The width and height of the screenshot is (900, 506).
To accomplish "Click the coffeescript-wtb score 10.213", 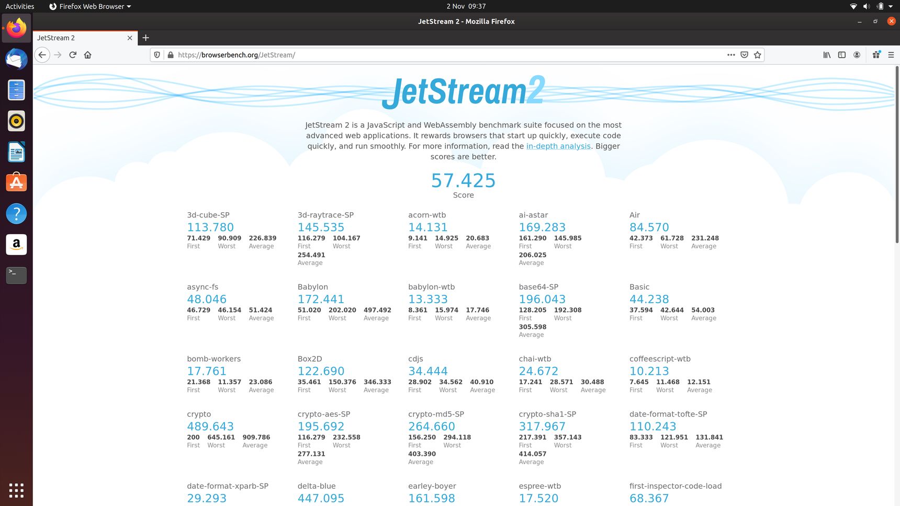I will coord(649,371).
